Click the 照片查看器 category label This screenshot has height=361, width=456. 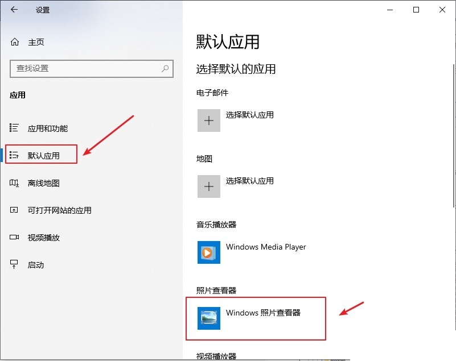tap(216, 291)
